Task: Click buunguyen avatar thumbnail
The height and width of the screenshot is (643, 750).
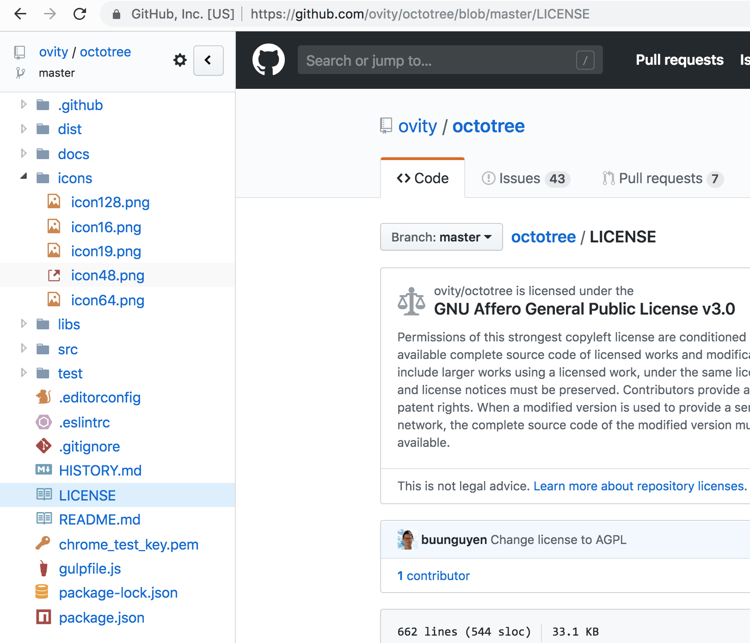Action: coord(407,539)
